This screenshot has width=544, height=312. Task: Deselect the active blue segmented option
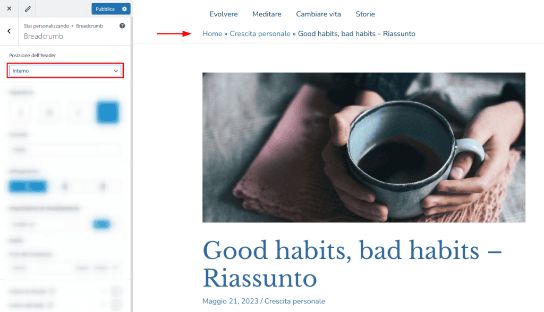(x=28, y=186)
